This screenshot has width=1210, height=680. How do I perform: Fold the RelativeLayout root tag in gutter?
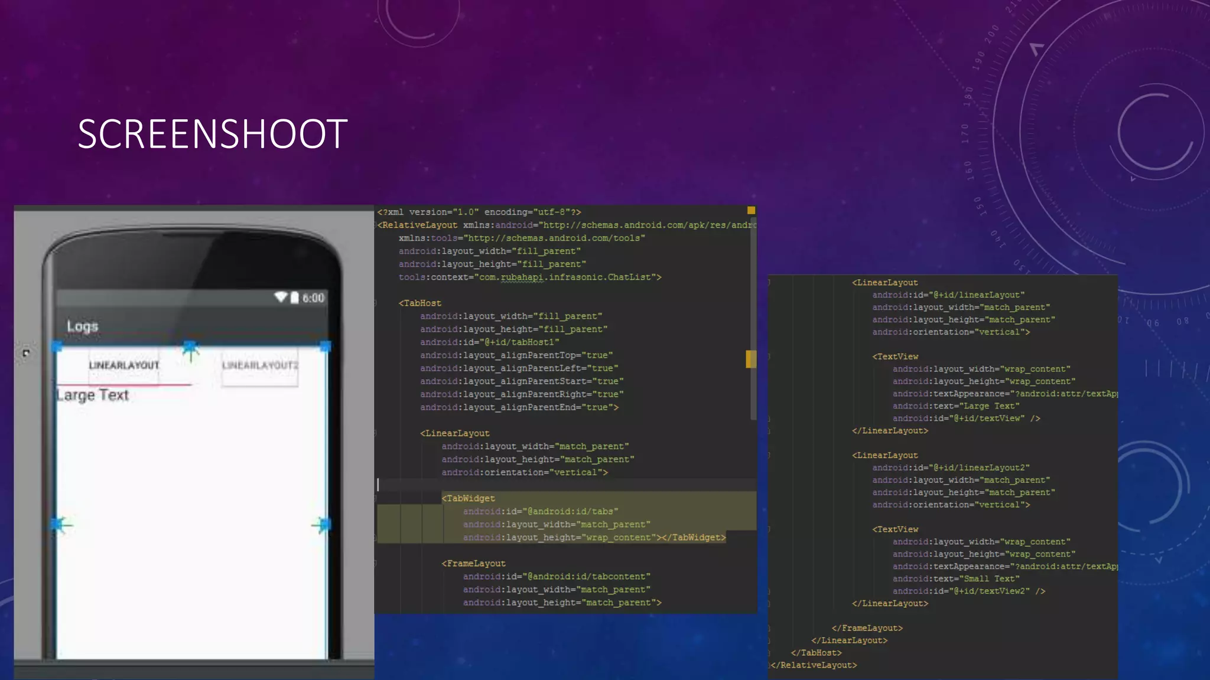[x=376, y=225]
